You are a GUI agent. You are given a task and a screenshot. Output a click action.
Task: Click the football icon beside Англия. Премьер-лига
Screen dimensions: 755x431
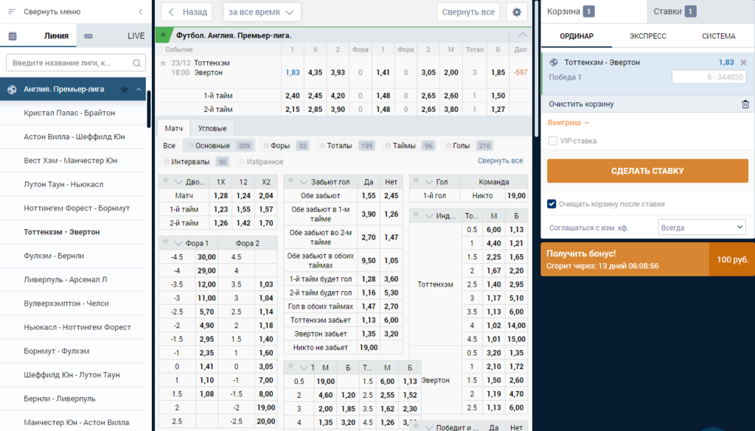tap(12, 89)
